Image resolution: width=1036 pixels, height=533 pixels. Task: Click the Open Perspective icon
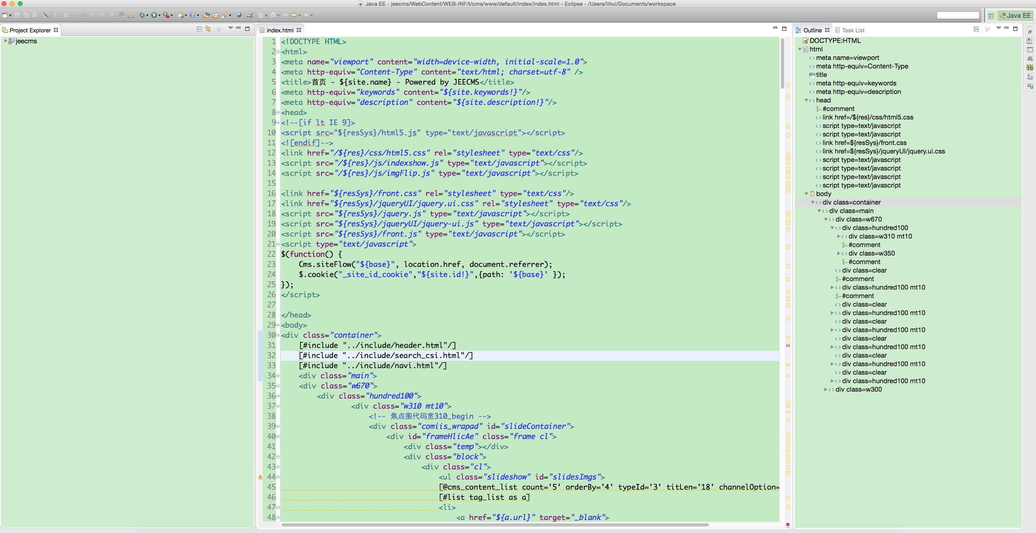click(x=991, y=15)
